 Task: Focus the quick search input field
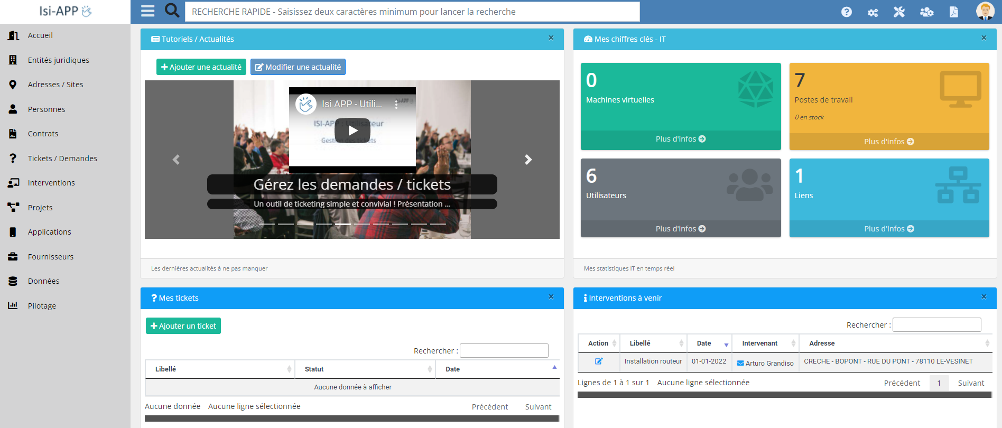[412, 12]
